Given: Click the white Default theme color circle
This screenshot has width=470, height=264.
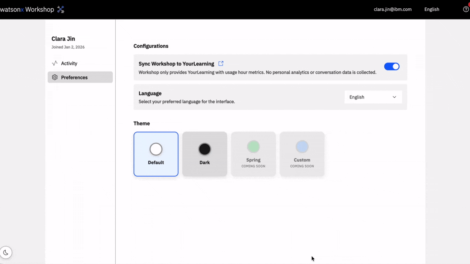Looking at the screenshot, I should pyautogui.click(x=156, y=149).
